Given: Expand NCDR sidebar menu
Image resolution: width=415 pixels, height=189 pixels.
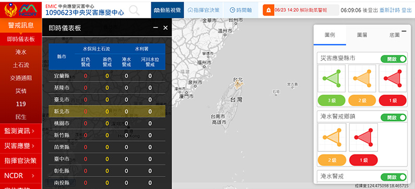Looking at the screenshot, I should pos(21,175).
